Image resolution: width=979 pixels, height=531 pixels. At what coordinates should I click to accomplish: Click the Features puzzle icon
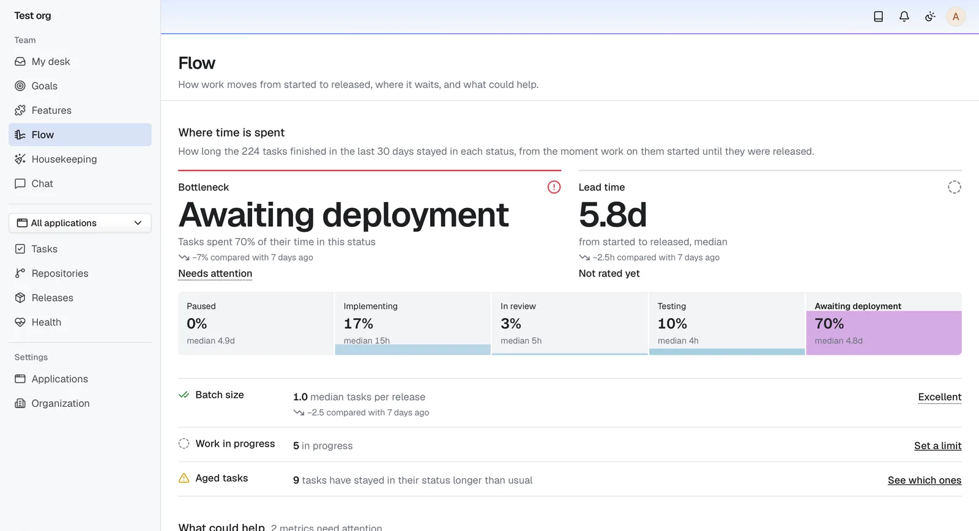(20, 111)
